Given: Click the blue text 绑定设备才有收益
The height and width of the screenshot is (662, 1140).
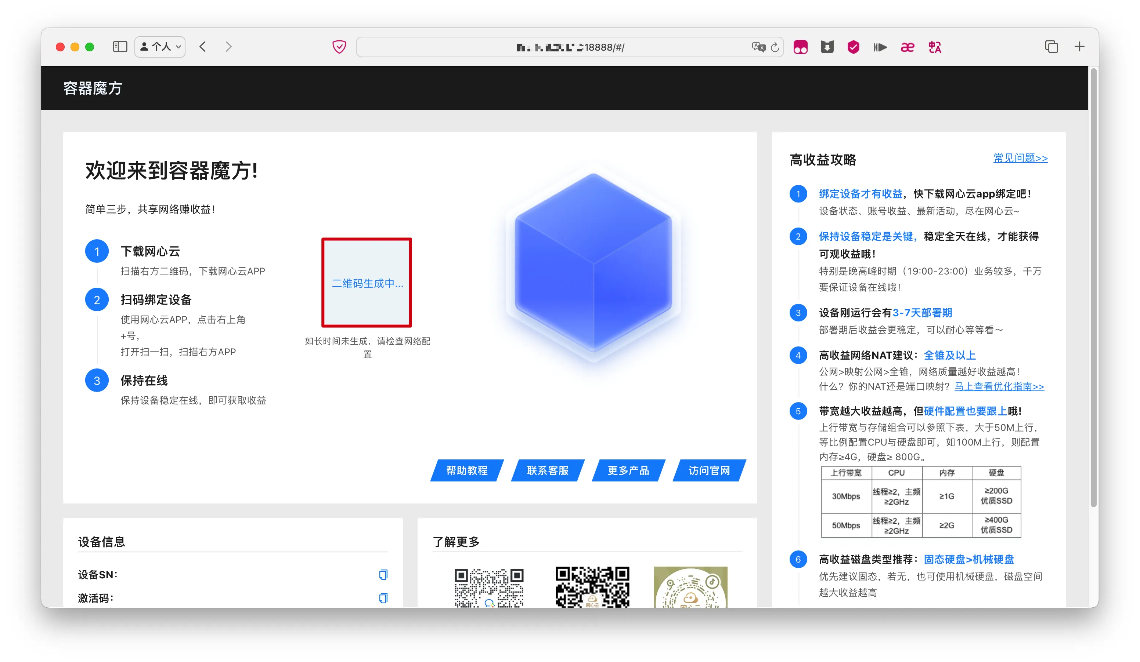Looking at the screenshot, I should coord(861,194).
